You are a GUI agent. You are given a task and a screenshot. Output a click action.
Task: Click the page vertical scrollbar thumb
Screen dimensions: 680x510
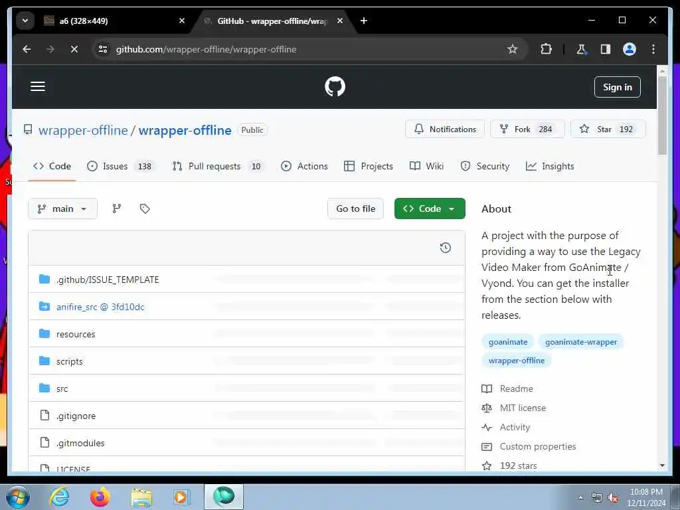click(x=662, y=116)
